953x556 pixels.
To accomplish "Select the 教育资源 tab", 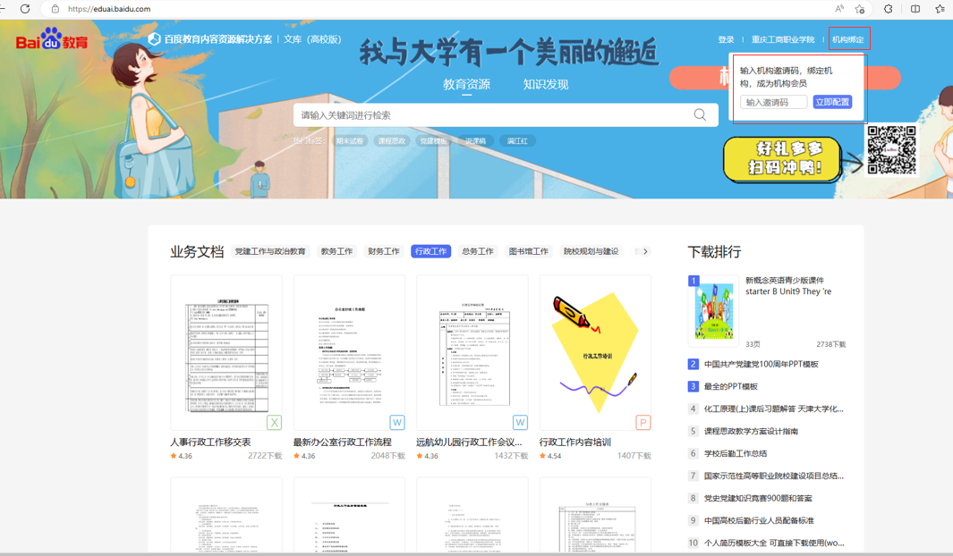I will pyautogui.click(x=466, y=85).
